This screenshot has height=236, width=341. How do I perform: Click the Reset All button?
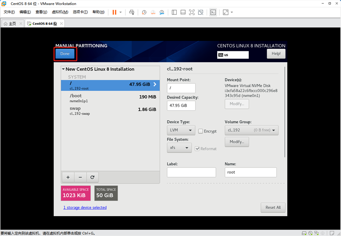click(x=273, y=208)
